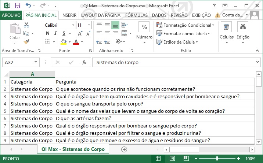Select column A header
This screenshot has width=263, height=163.
click(32, 74)
